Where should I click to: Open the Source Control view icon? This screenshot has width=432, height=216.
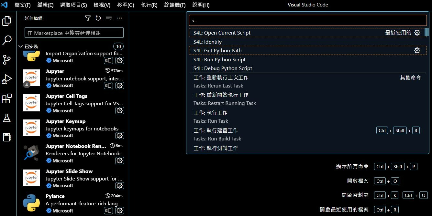click(x=7, y=60)
